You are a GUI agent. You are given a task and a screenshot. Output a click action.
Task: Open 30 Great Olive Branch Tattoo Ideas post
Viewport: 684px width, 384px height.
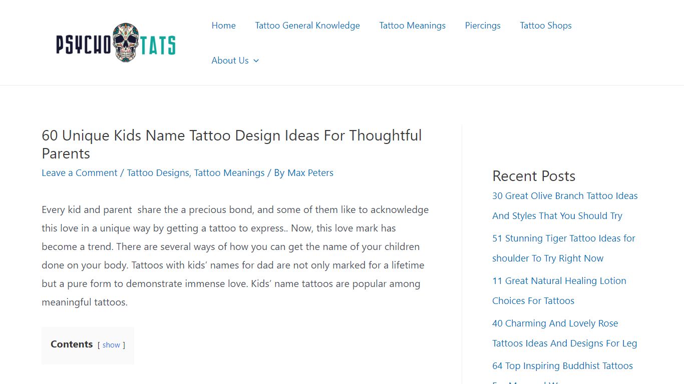(x=565, y=206)
